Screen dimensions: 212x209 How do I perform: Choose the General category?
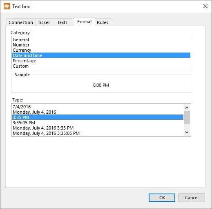click(x=101, y=40)
